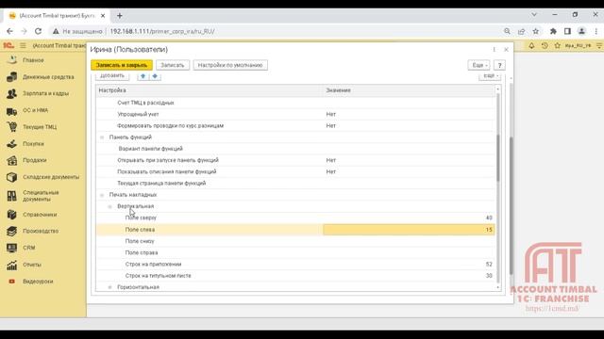Screen dimensions: 604x339
Task: Open browser tab search chevron
Action: (x=534, y=15)
